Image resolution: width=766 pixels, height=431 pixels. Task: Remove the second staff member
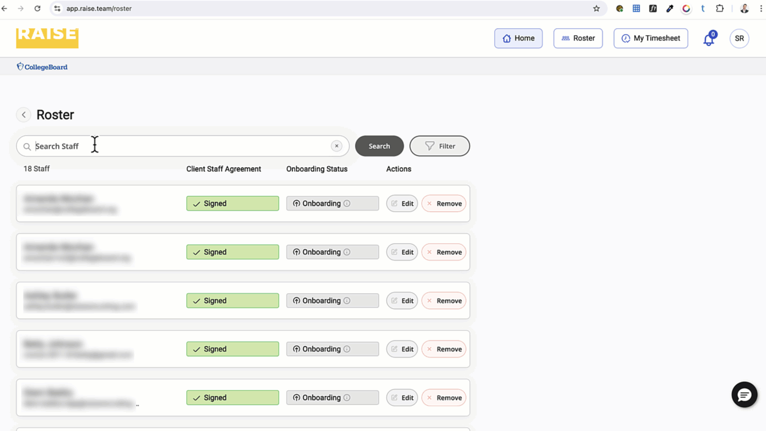pos(444,252)
